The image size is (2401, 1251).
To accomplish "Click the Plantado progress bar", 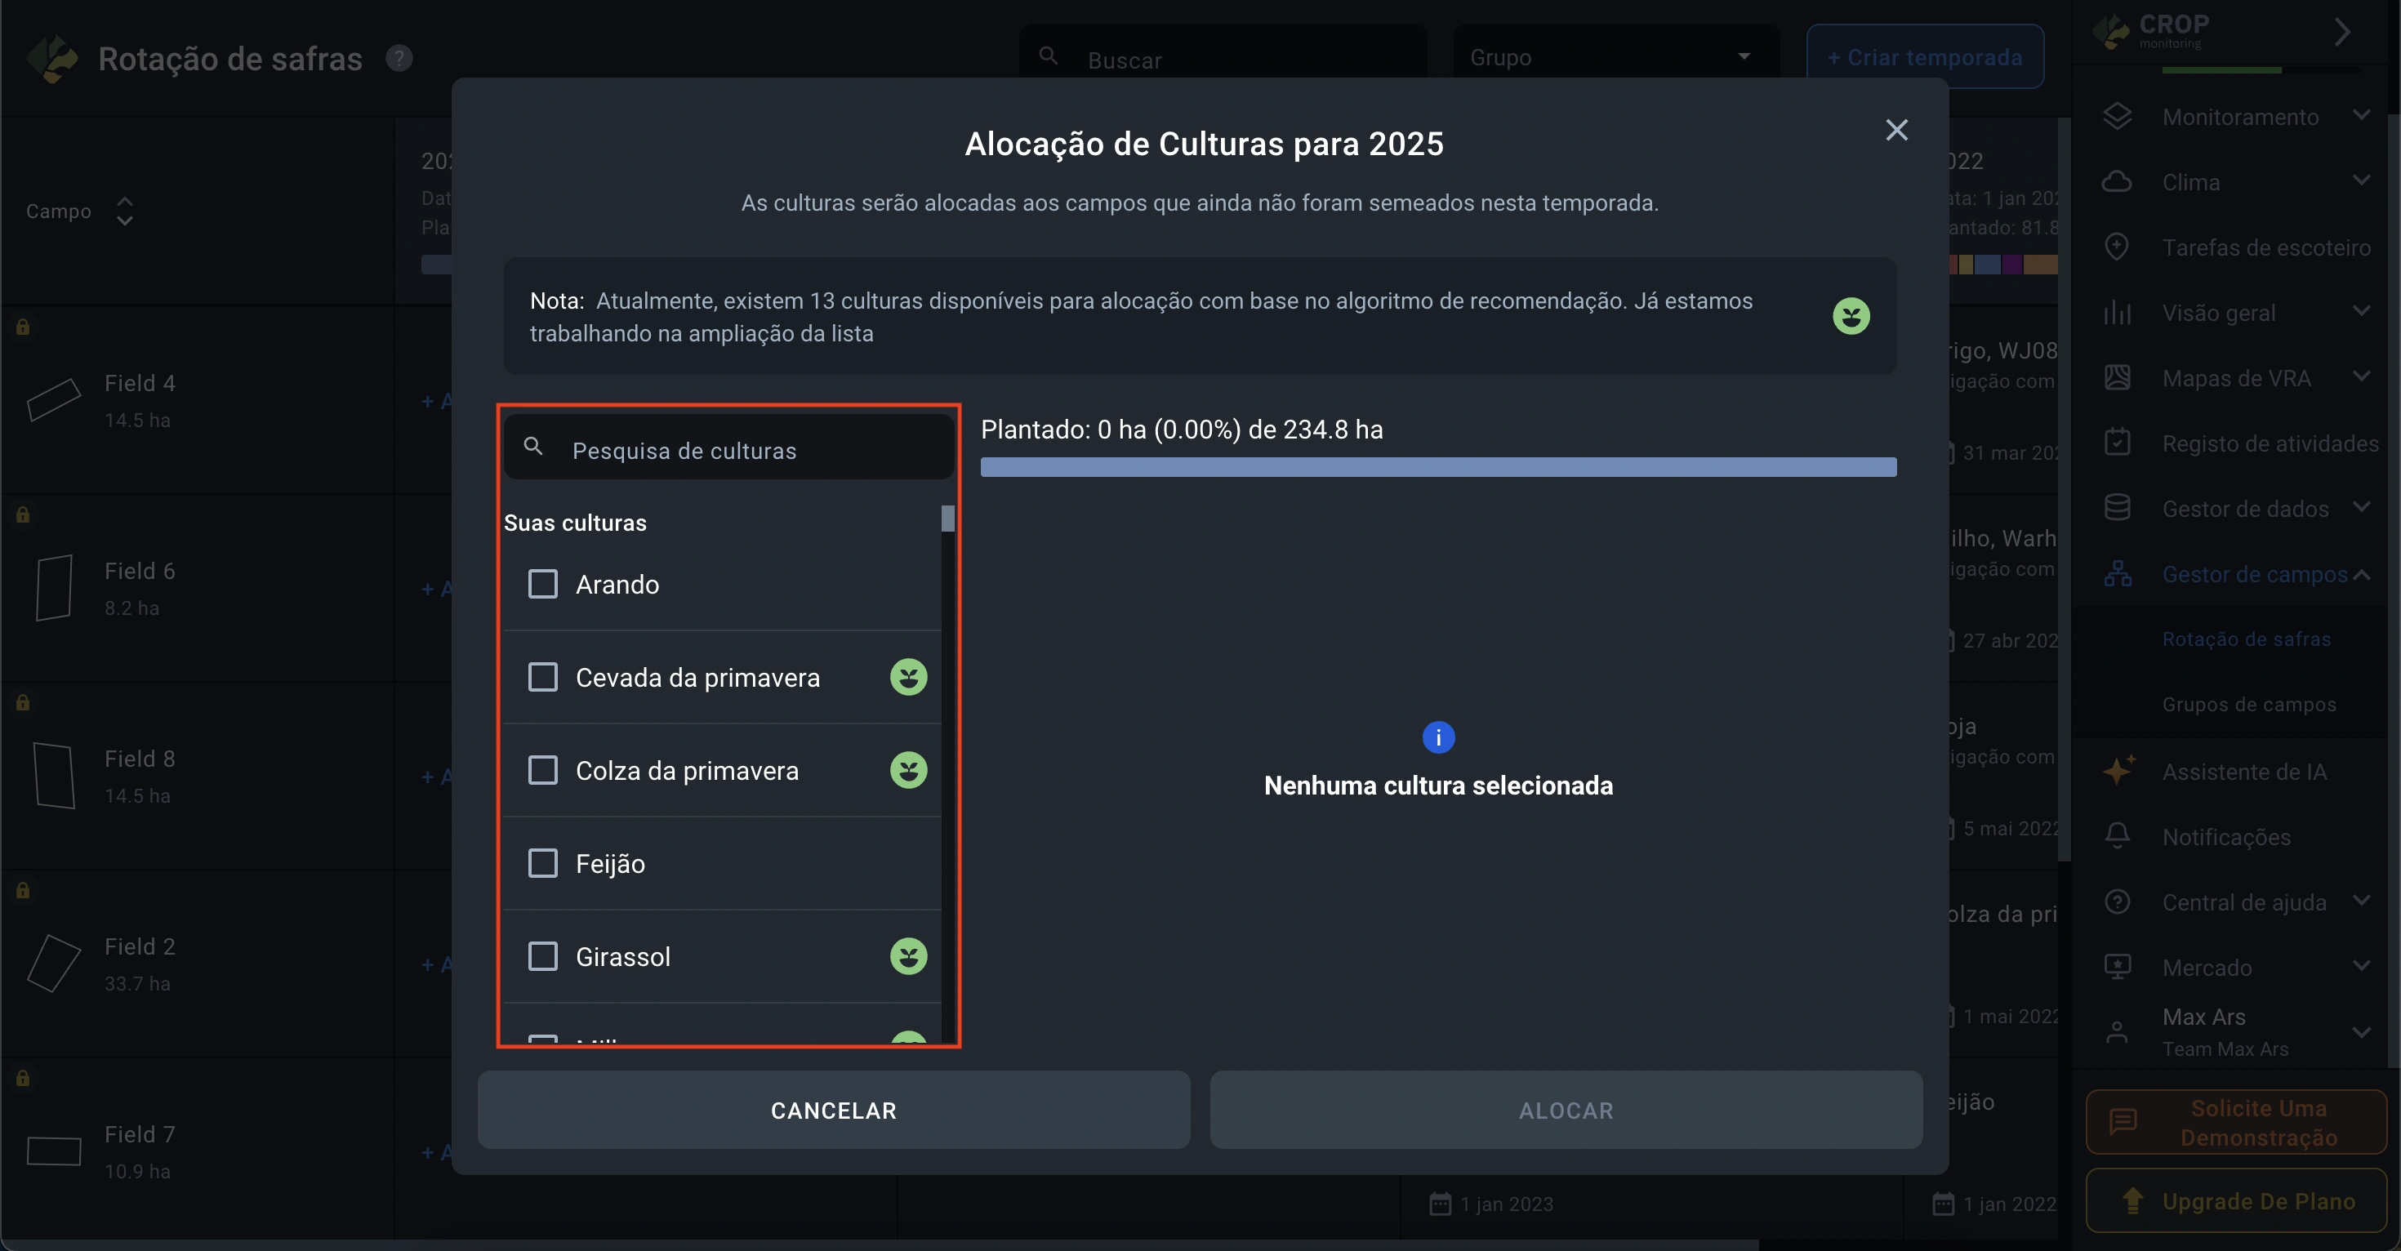I will click(1437, 467).
